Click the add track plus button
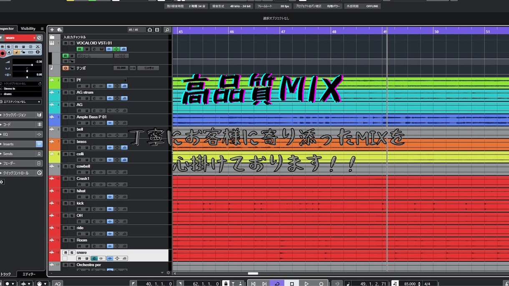This screenshot has height=286, width=509. [x=52, y=30]
